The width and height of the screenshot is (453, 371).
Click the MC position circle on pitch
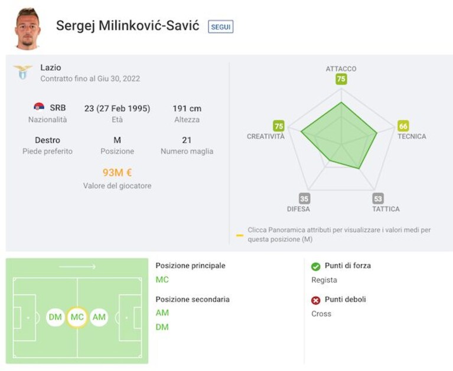[77, 317]
